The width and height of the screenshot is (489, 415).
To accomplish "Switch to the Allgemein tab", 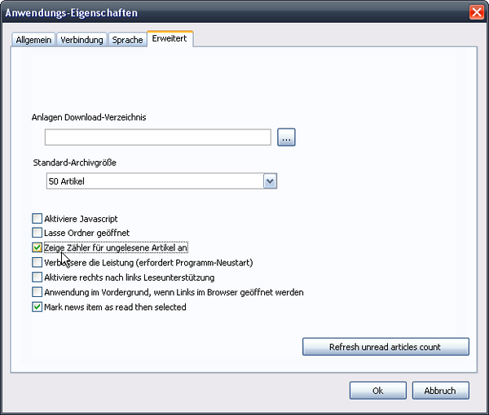I will click(33, 40).
